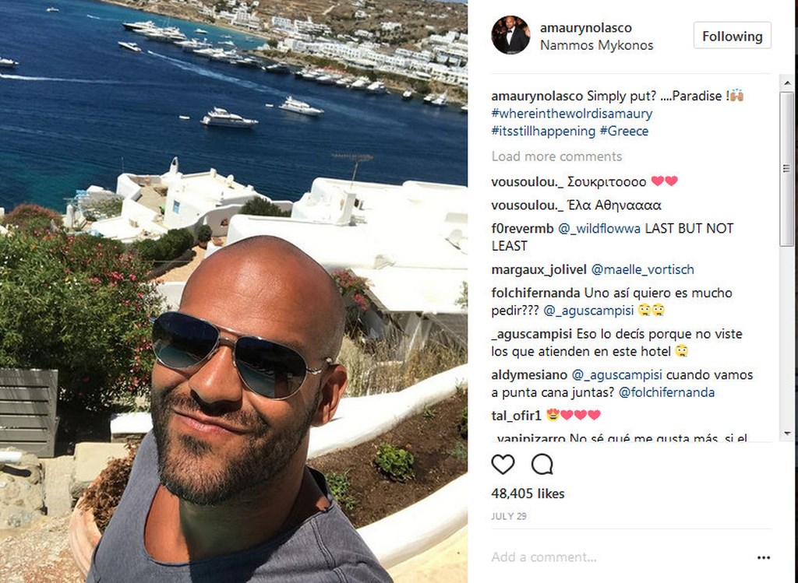The image size is (798, 583).
Task: Open the #Greece hashtag
Action: (x=624, y=131)
